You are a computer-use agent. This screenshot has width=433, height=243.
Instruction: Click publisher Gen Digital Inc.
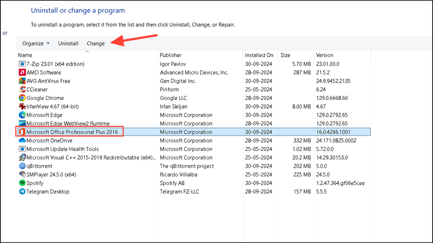coord(178,81)
